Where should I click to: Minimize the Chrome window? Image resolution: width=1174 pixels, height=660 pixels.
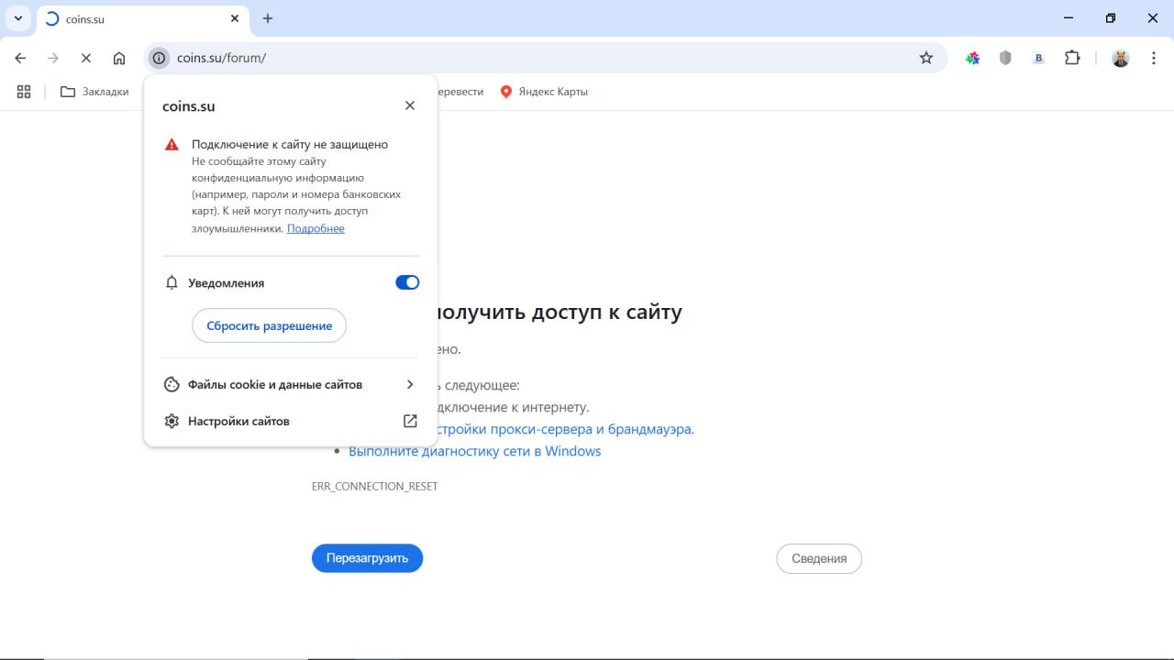(1069, 18)
